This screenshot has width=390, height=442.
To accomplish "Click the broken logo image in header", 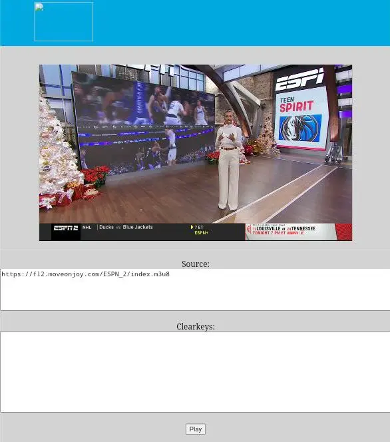I will (64, 22).
